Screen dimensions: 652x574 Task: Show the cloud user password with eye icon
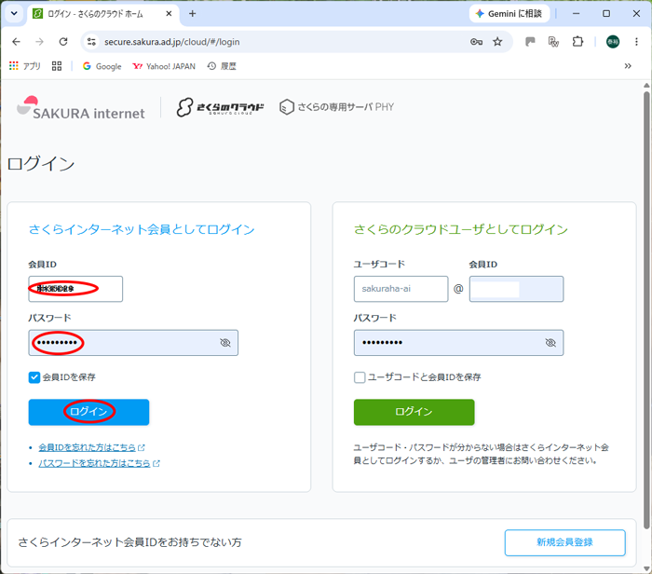pyautogui.click(x=550, y=343)
